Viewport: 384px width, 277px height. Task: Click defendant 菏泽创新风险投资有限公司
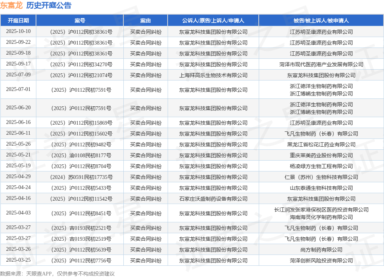click(x=321, y=261)
